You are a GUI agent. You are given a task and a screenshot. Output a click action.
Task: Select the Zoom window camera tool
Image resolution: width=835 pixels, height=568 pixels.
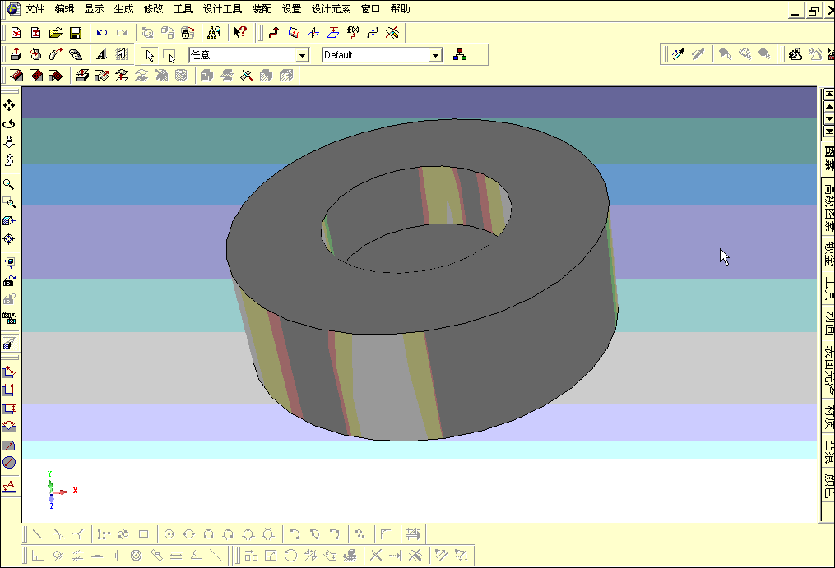9,202
